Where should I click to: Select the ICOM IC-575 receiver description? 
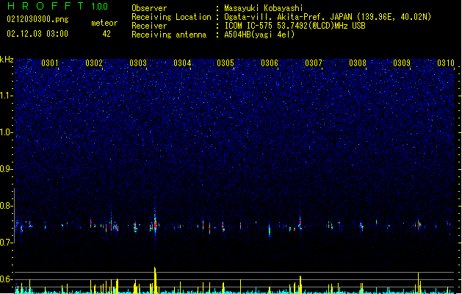click(295, 26)
